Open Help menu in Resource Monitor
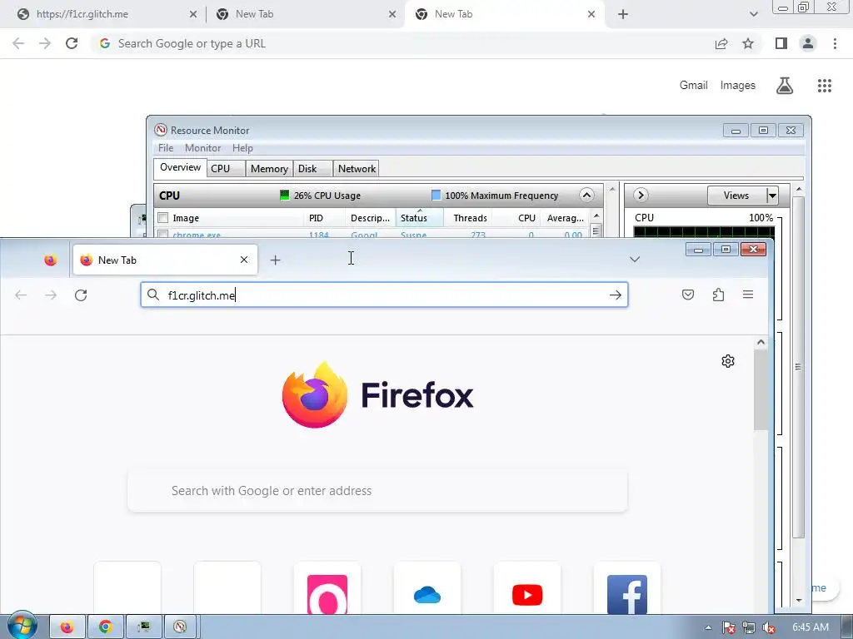 pyautogui.click(x=242, y=148)
